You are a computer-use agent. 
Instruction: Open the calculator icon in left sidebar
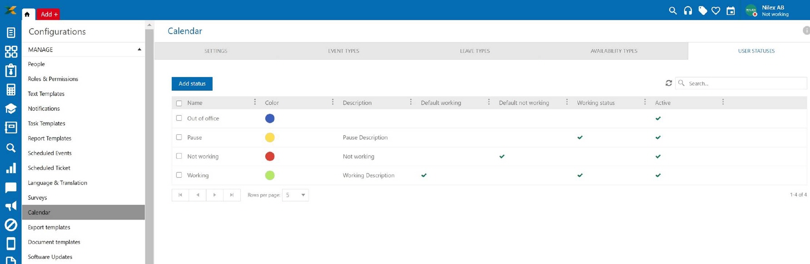pos(11,90)
